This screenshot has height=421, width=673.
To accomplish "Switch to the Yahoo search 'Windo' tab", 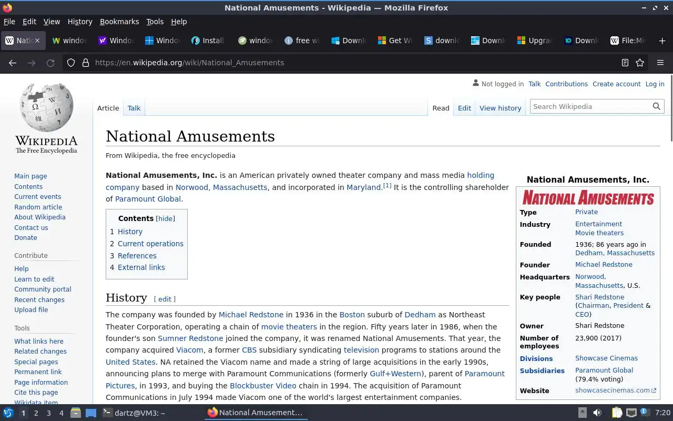I will (116, 41).
